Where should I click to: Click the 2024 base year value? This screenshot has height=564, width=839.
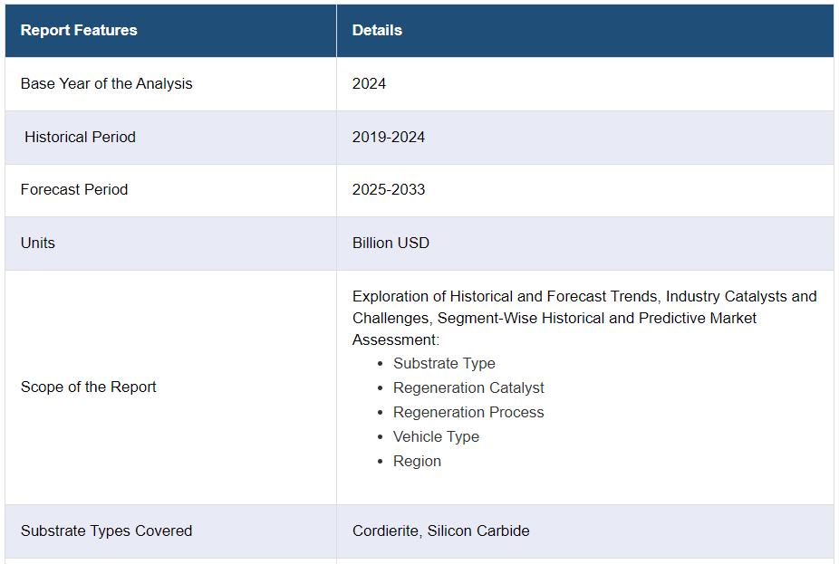[369, 83]
